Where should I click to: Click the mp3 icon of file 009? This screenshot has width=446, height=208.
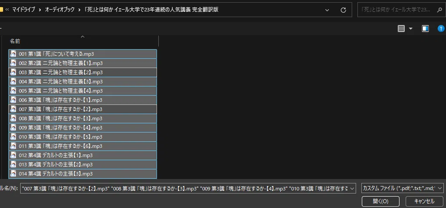(13, 127)
